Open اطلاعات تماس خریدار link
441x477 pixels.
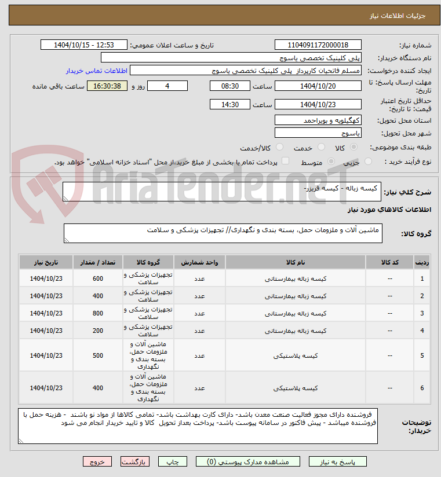click(x=97, y=71)
